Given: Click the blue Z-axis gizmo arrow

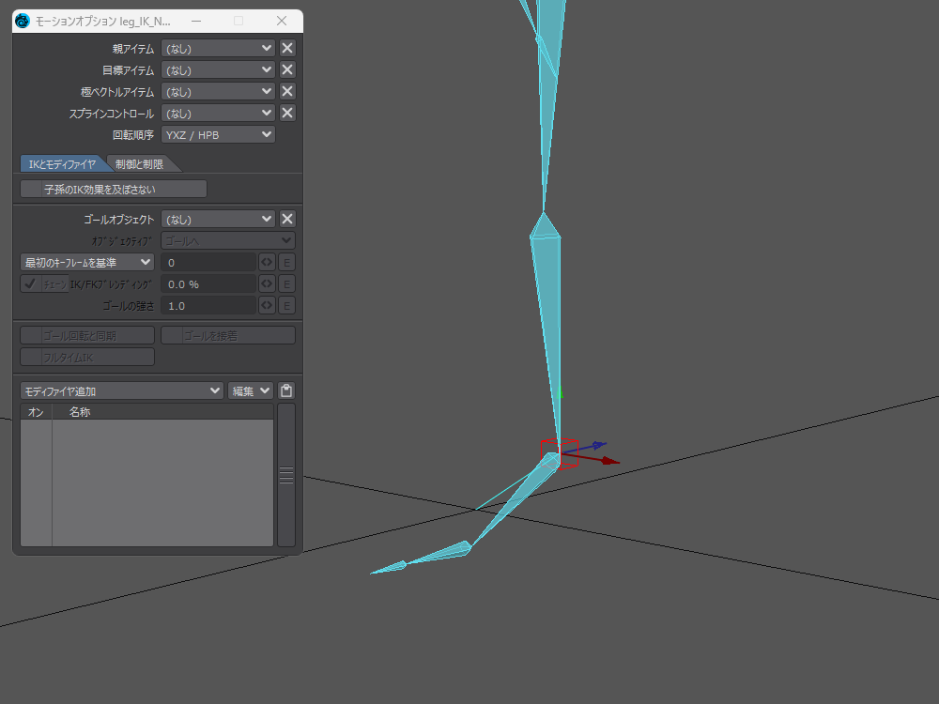Looking at the screenshot, I should point(597,446).
